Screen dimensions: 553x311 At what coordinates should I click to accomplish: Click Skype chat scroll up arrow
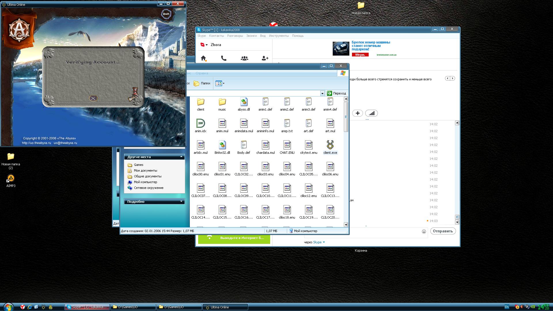[457, 123]
